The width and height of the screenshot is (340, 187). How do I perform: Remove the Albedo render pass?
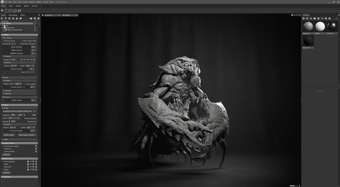36,170
